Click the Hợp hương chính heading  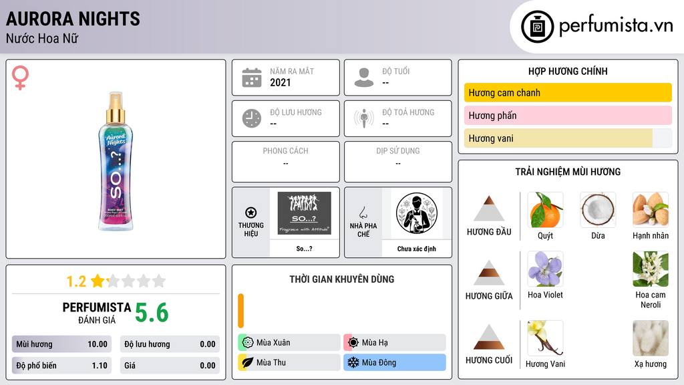click(568, 71)
